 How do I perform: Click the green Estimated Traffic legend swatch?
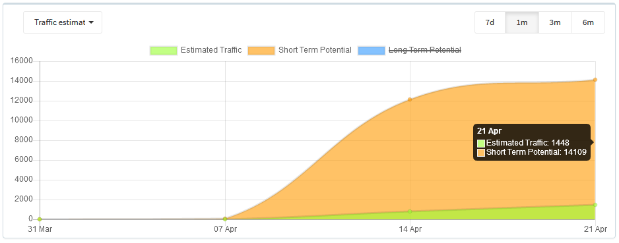[x=164, y=51]
